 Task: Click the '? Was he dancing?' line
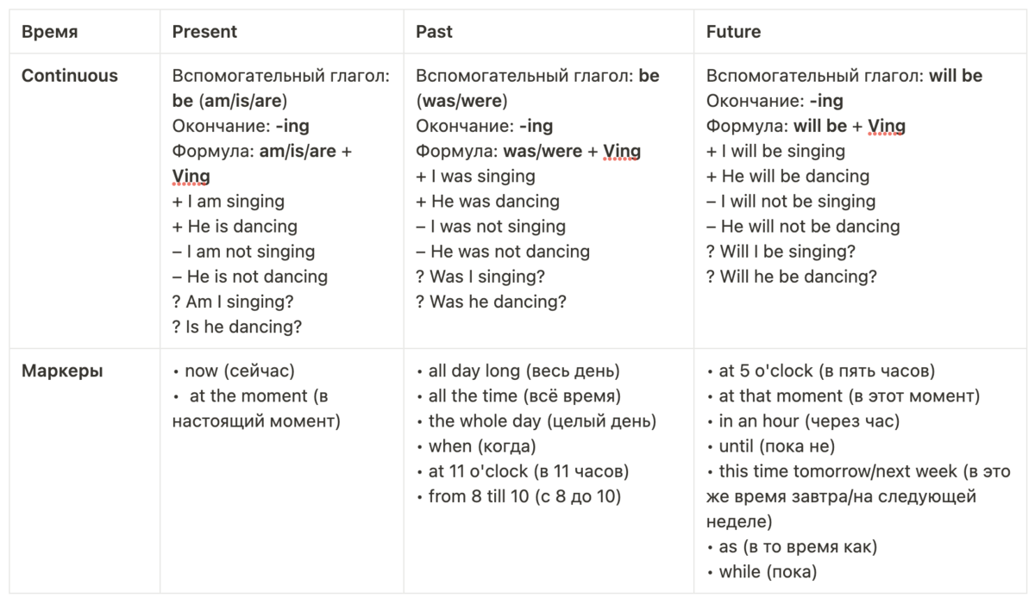click(x=491, y=302)
